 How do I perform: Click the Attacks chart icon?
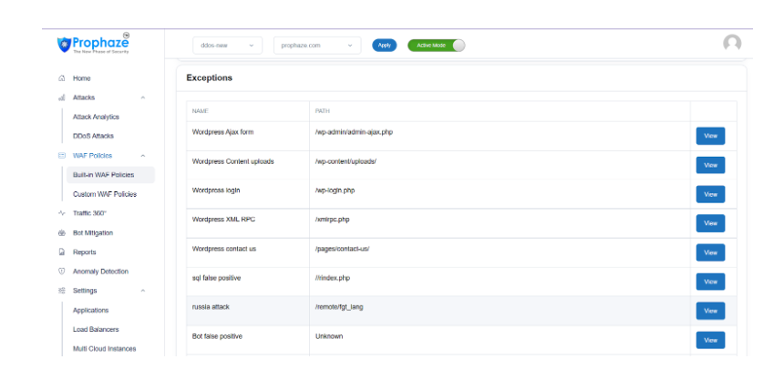[61, 98]
